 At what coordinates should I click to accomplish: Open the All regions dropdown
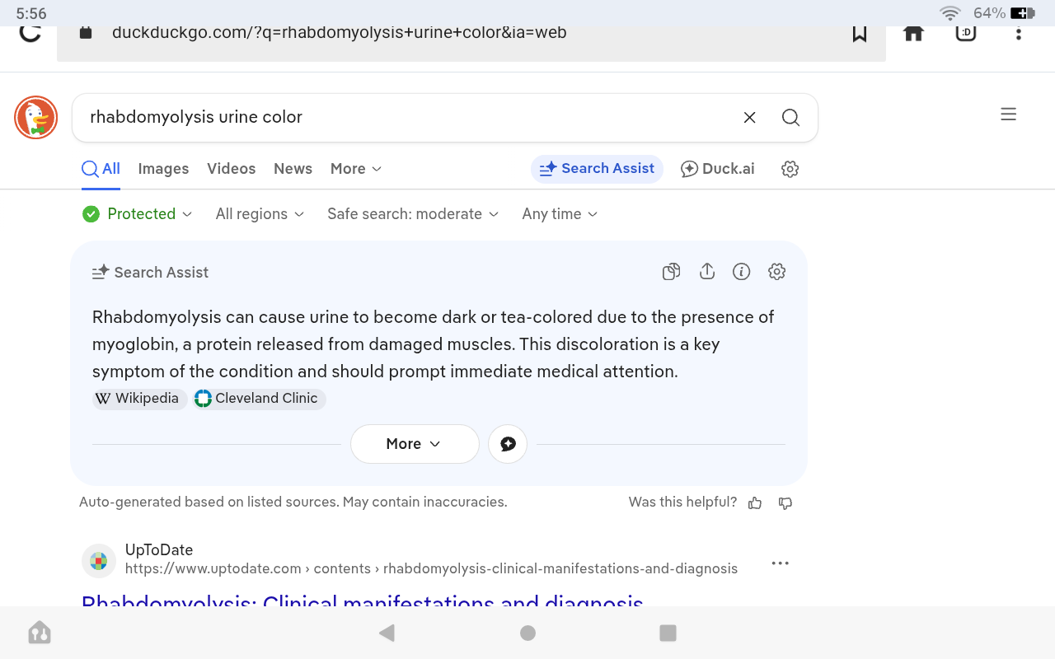[260, 214]
